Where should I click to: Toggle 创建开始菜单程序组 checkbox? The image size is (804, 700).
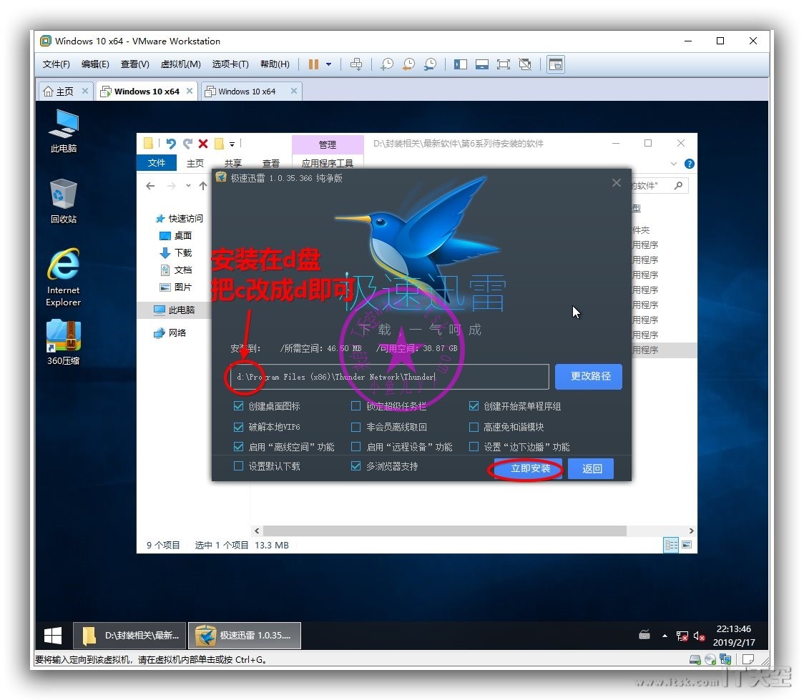click(474, 406)
